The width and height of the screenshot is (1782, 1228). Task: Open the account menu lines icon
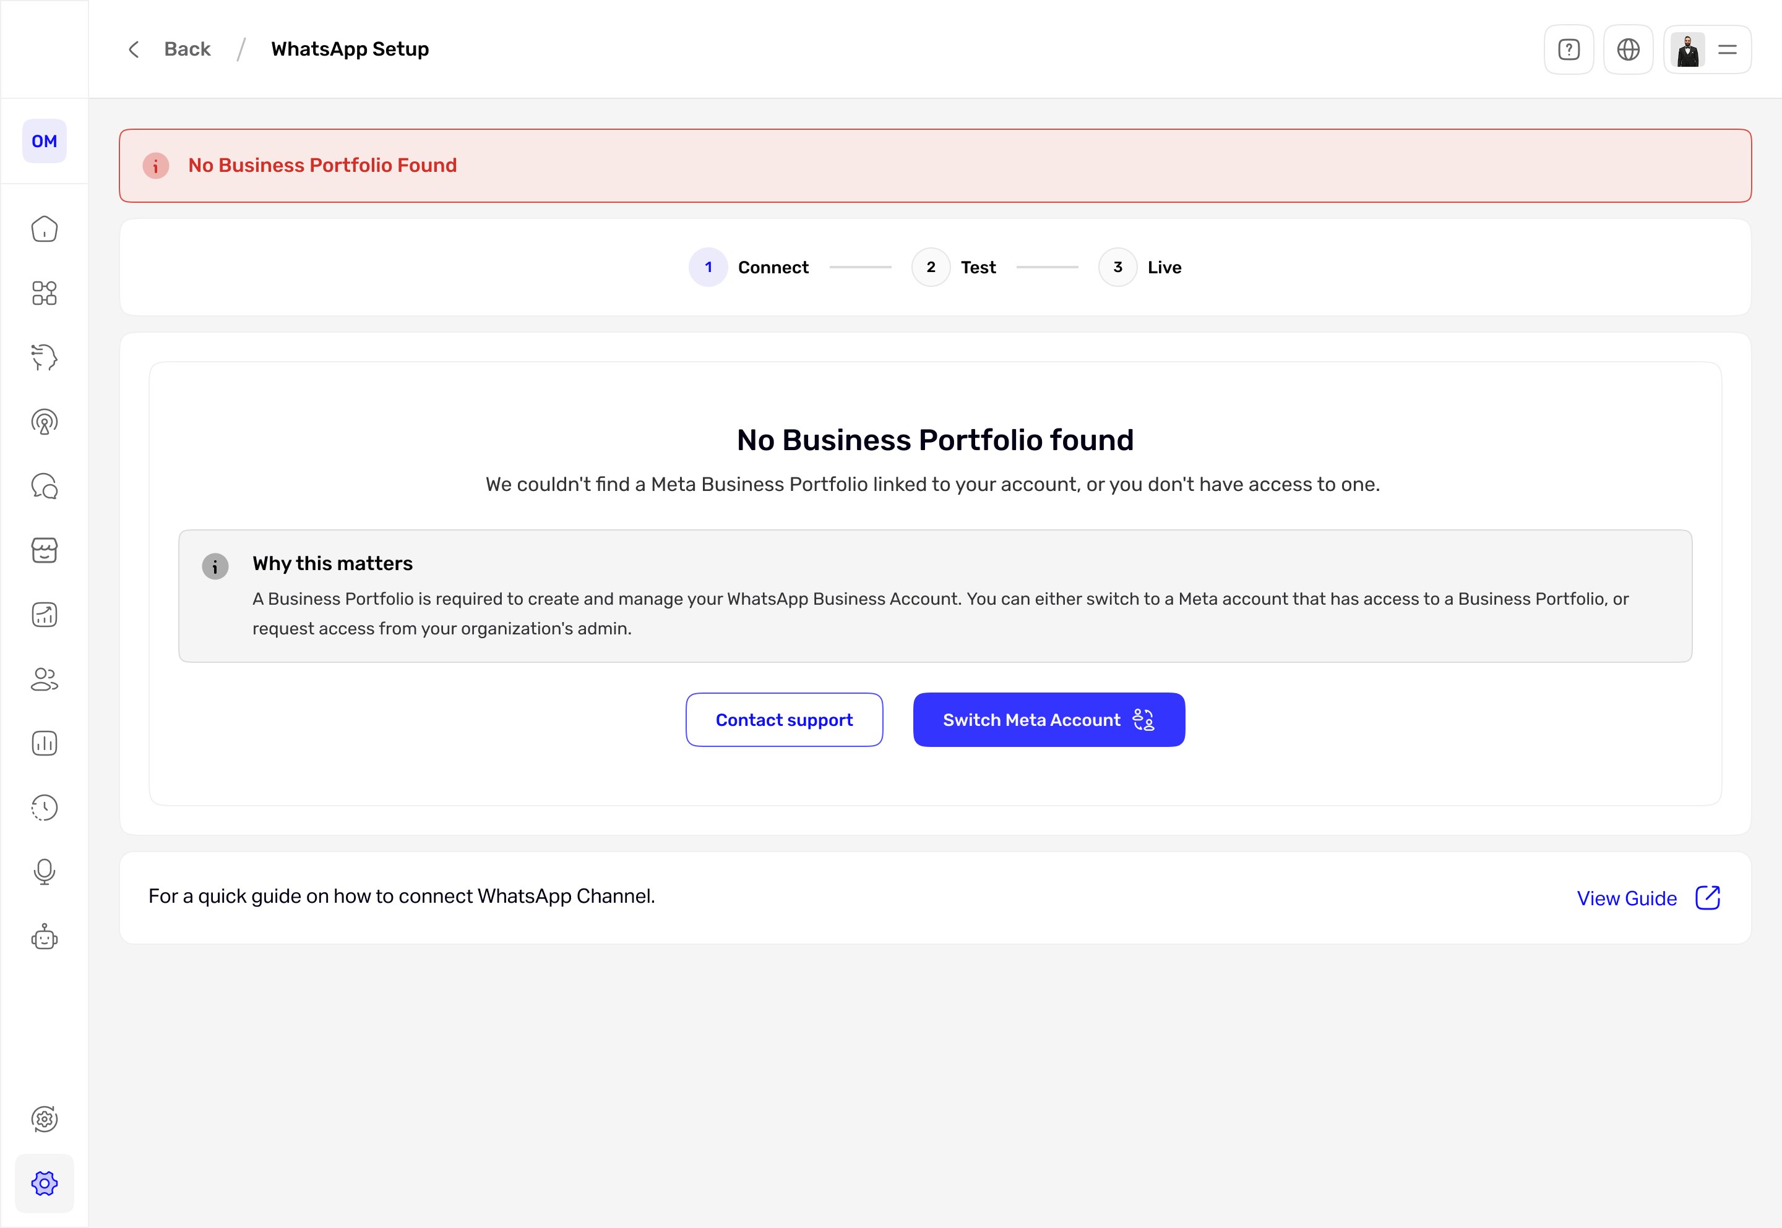(x=1728, y=50)
